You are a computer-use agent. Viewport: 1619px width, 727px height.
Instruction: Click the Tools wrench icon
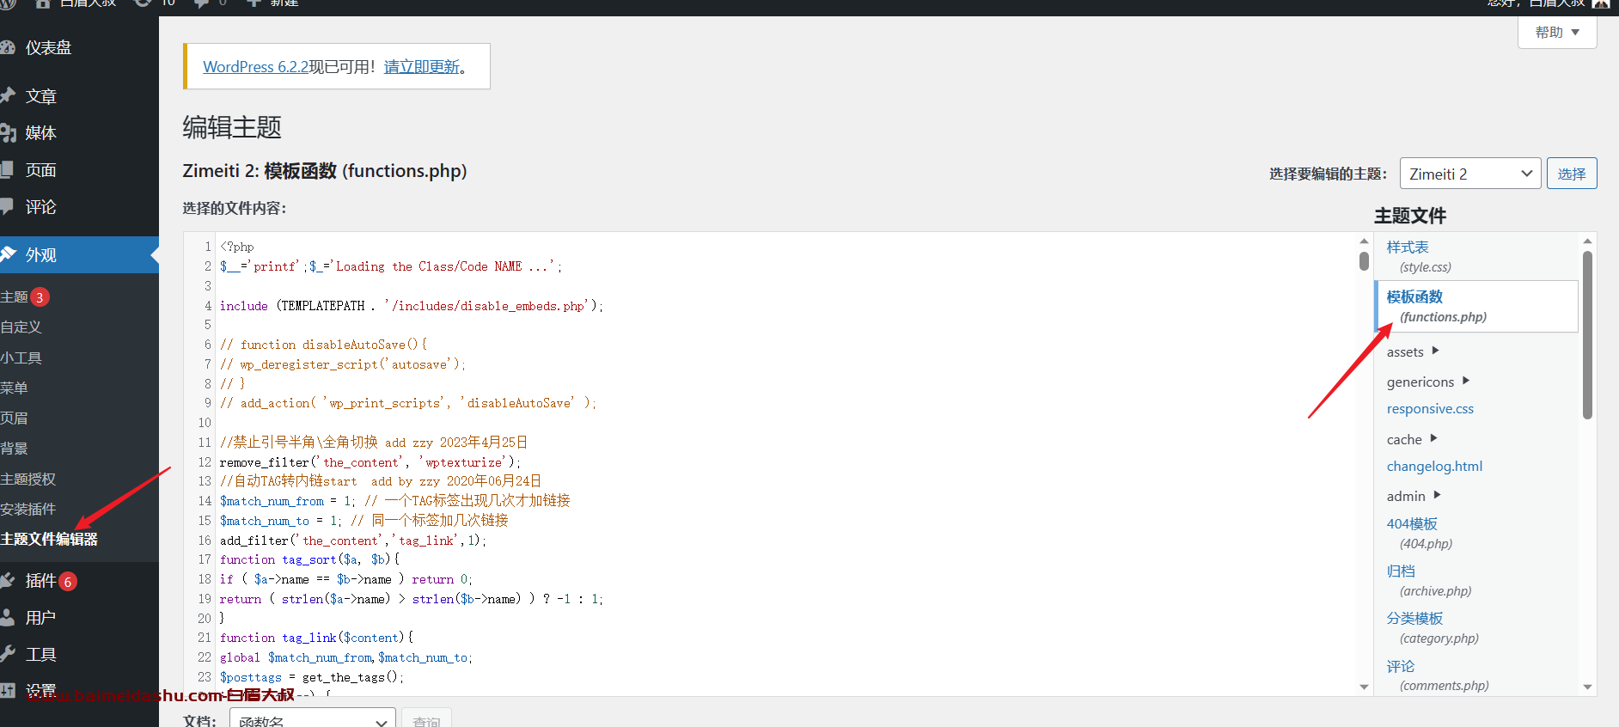coord(7,654)
